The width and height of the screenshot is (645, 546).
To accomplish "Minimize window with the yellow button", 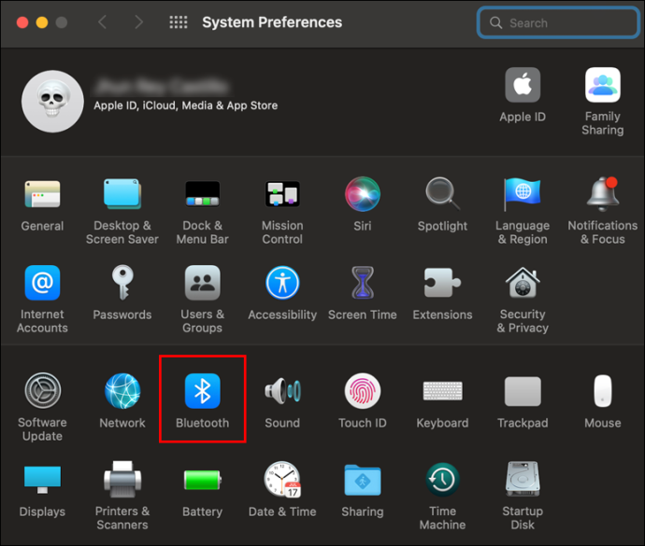I will (x=42, y=22).
